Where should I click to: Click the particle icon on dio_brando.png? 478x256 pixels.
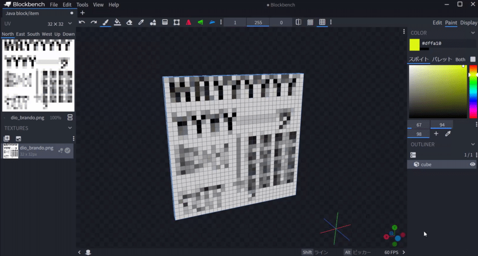[61, 150]
